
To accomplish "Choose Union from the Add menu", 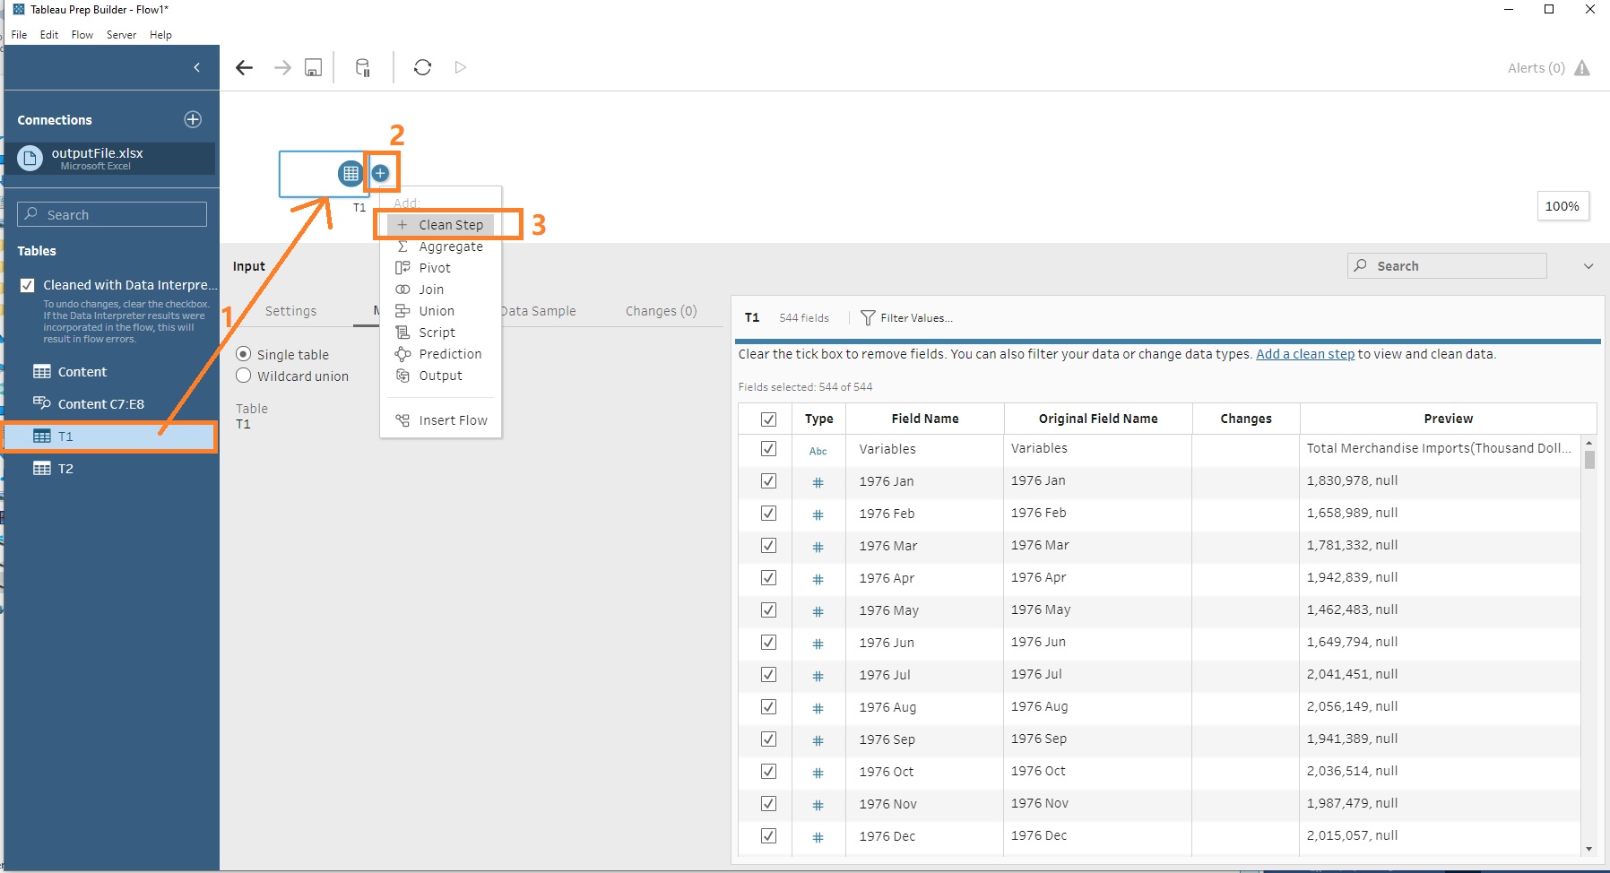I will coord(437,311).
